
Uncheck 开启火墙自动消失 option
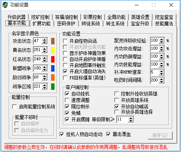coord(65,71)
